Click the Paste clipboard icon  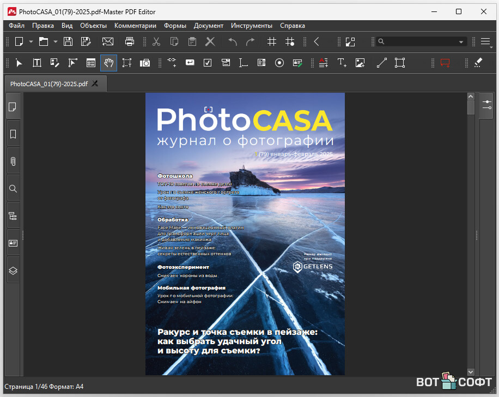point(192,41)
